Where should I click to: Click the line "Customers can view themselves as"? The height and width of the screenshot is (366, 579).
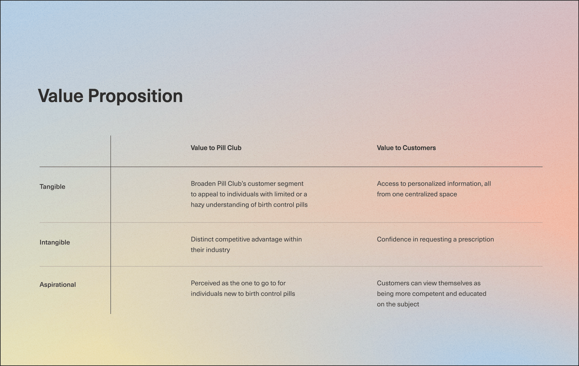point(429,283)
